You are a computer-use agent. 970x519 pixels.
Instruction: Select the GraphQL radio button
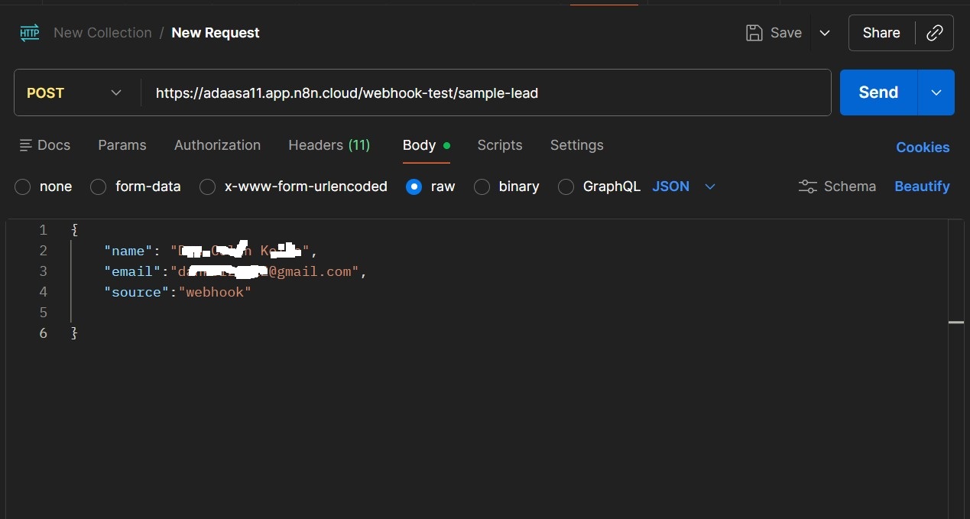[566, 187]
